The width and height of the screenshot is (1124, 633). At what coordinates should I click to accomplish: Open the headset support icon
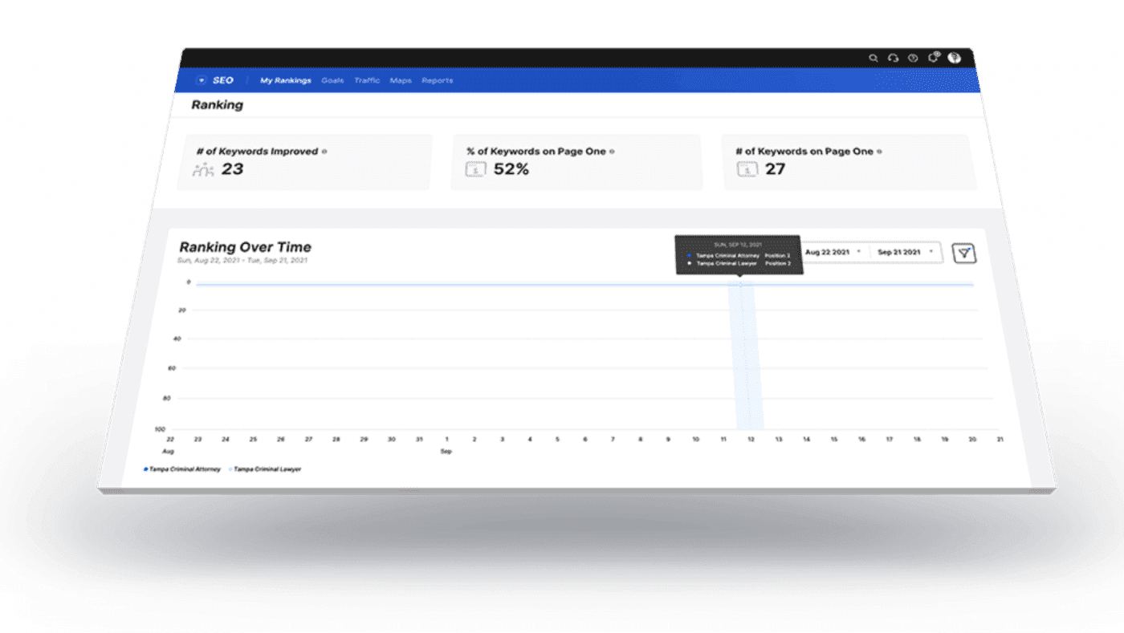coord(893,58)
